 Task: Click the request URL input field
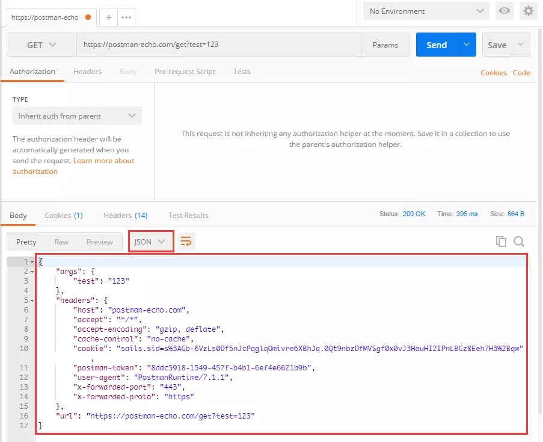[x=218, y=45]
